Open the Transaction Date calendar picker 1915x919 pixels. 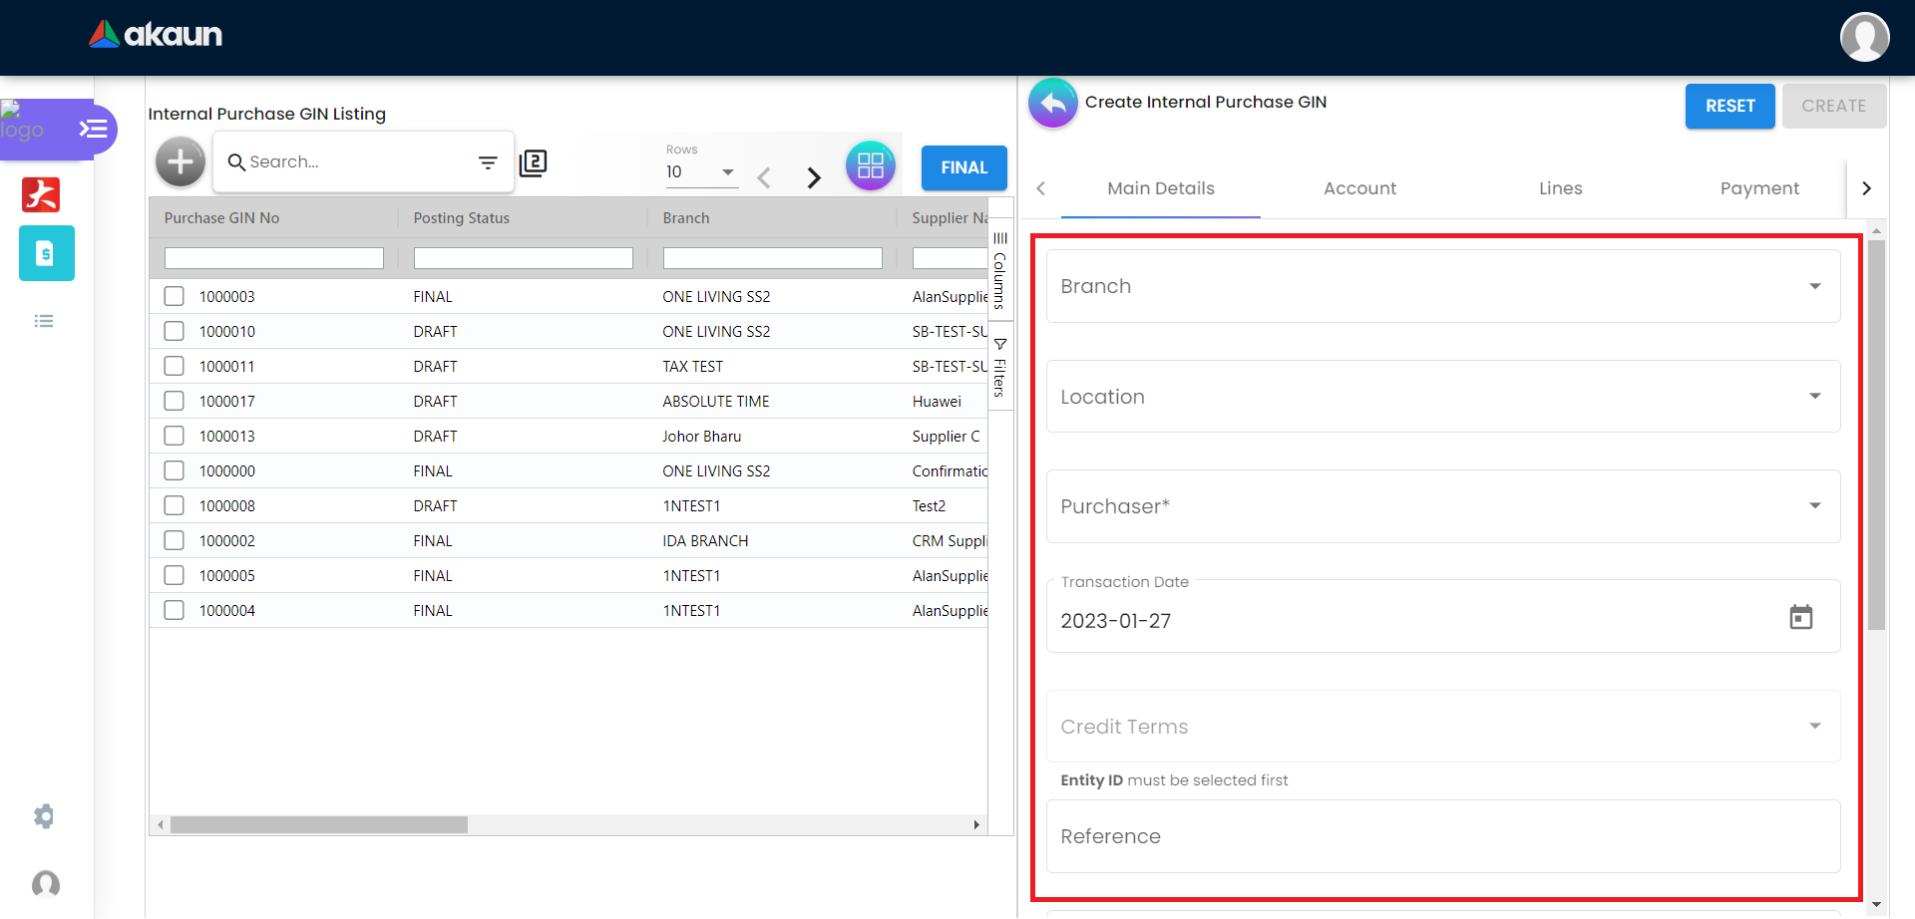coord(1800,618)
